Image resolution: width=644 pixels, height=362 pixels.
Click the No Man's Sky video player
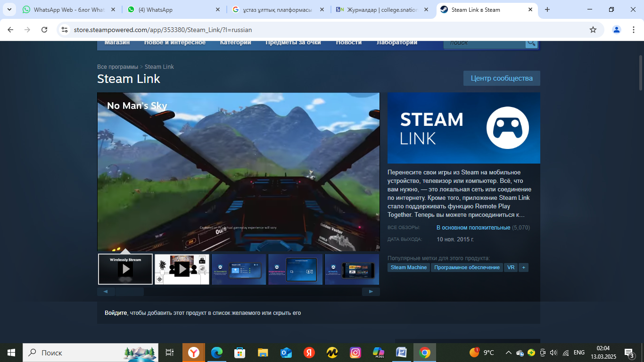click(x=239, y=172)
